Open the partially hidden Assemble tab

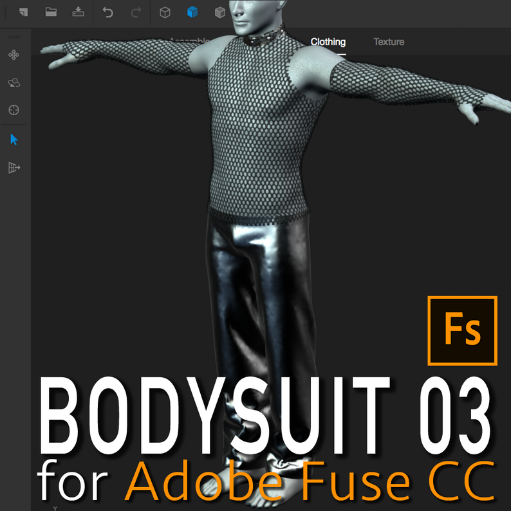[x=190, y=41]
